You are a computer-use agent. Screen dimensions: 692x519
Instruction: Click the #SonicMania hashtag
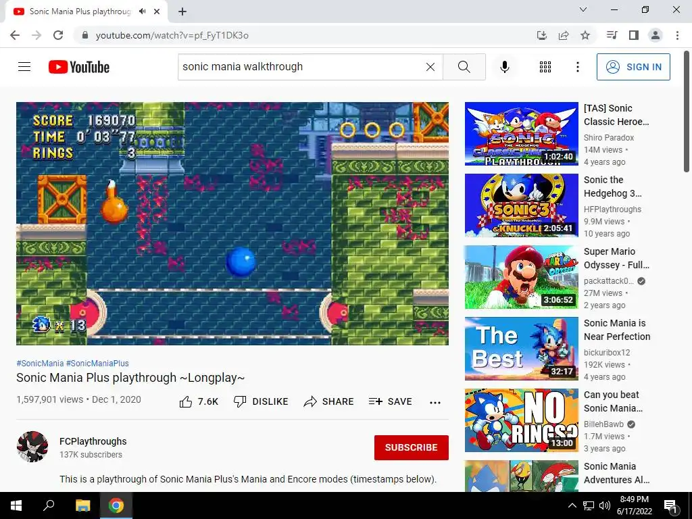(x=40, y=363)
